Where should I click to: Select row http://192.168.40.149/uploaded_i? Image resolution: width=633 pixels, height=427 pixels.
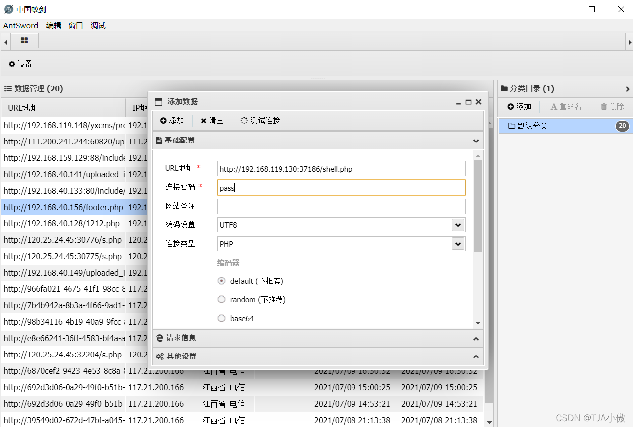[74, 273]
